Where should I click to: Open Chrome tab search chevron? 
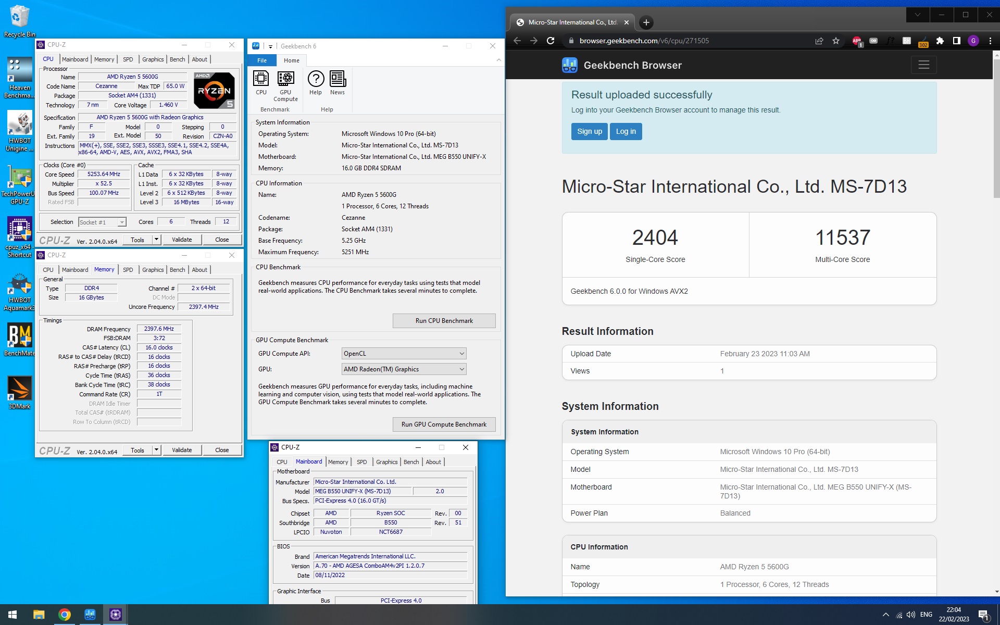(x=918, y=15)
